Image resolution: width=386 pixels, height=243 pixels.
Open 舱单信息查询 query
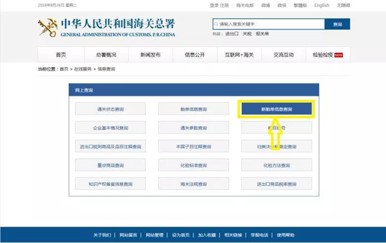point(194,109)
